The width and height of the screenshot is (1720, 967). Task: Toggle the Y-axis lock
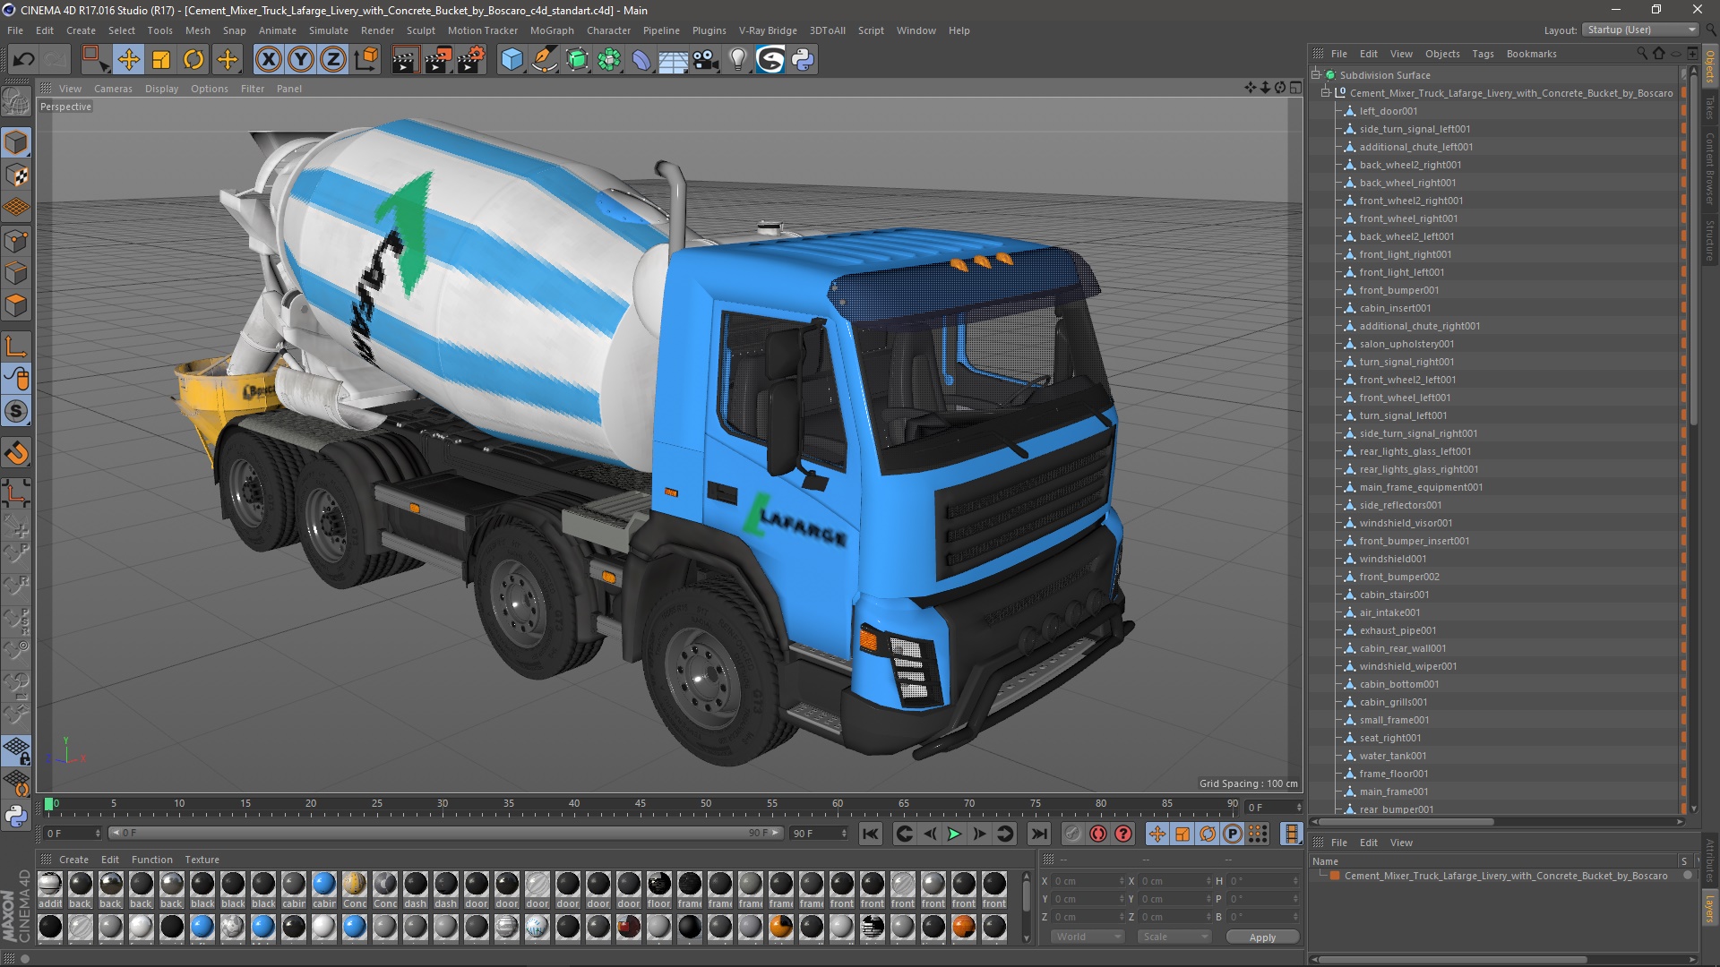click(301, 60)
